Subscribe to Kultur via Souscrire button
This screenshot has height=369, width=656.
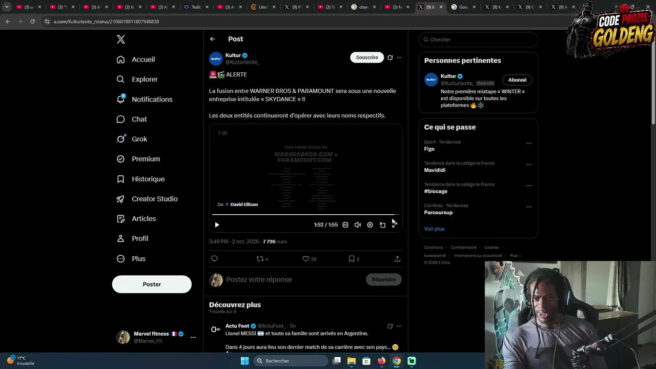click(x=367, y=57)
